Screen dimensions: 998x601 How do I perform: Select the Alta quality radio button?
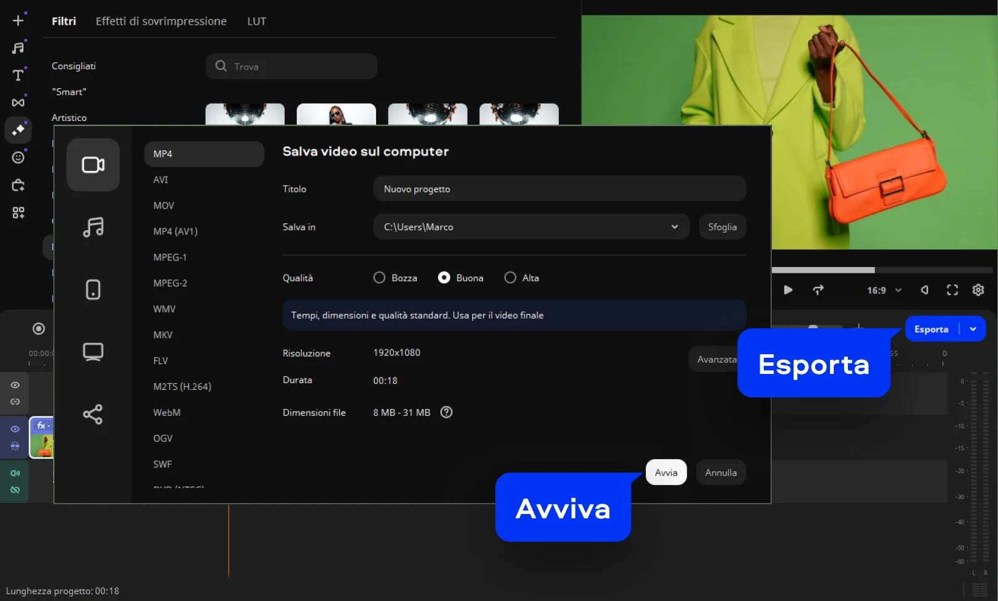click(x=510, y=278)
